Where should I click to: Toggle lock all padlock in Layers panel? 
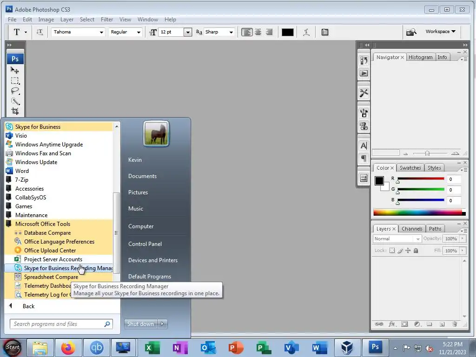[x=416, y=251]
